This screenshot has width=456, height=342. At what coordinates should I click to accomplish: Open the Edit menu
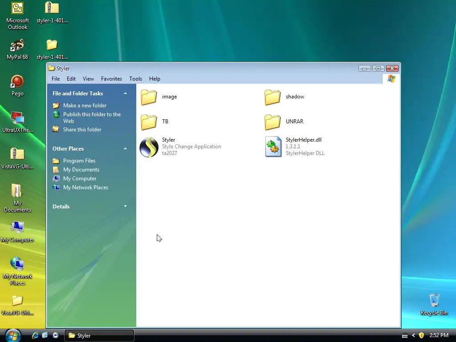point(71,79)
